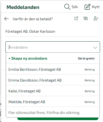103x122 pixels.
Task: Choose Emilia Bertilsson, Företaget AB
Action: point(53,69)
